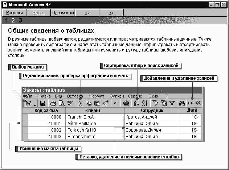
Task: Click the cell Folk och fä HB
Action: coord(95,130)
